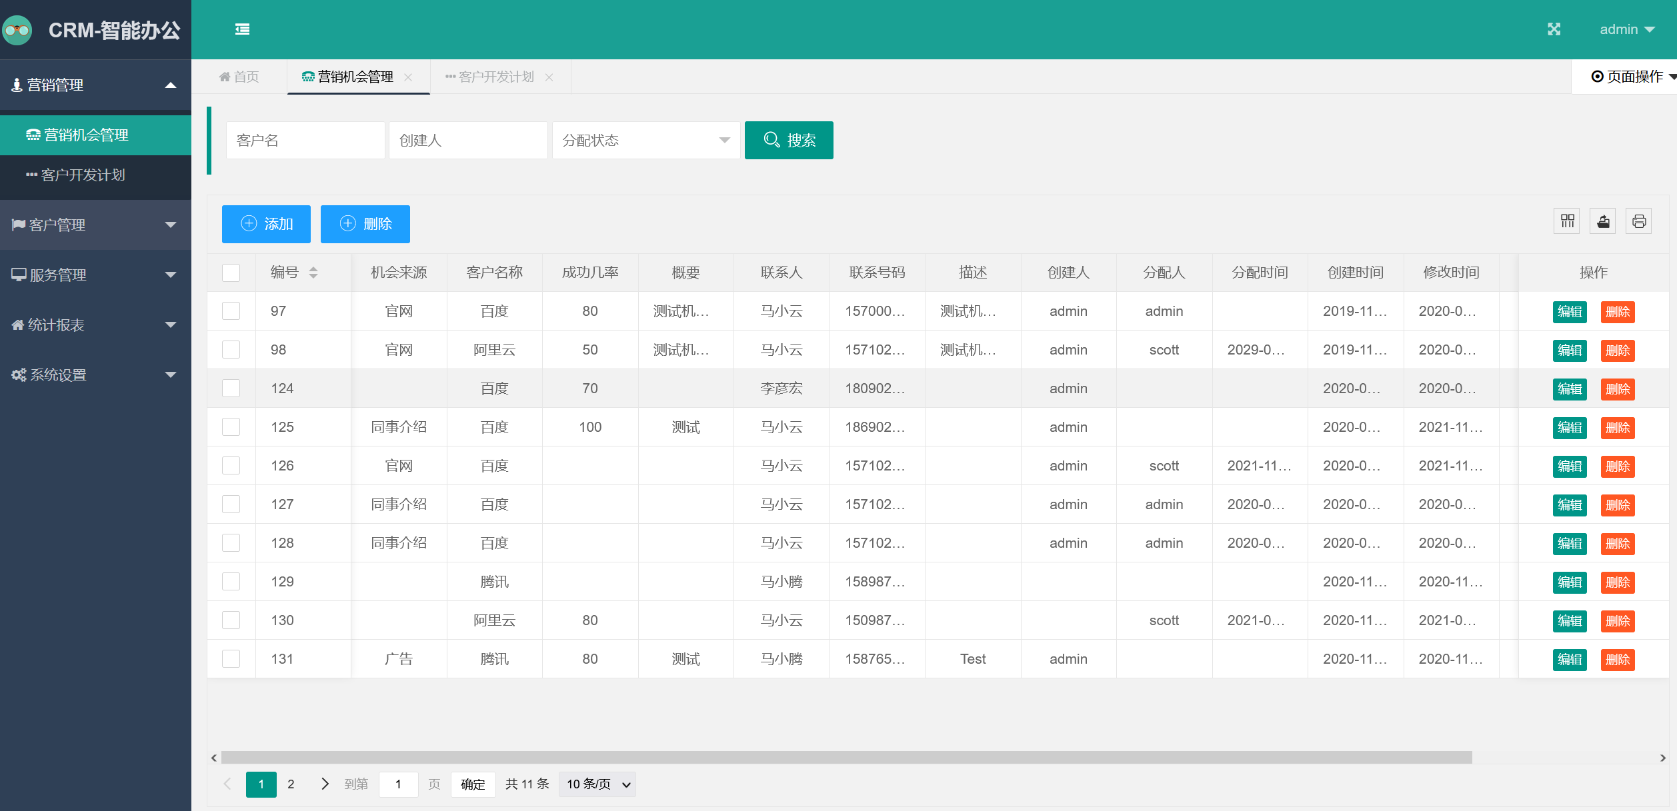1677x811 pixels.
Task: Open the 10 条/页 page size dropdown
Action: tap(597, 784)
